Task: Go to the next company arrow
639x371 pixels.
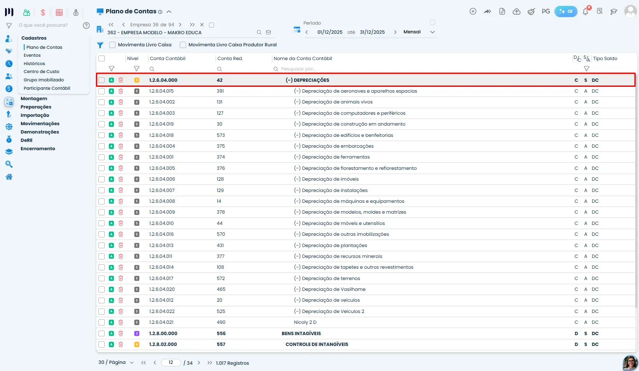Action: click(180, 25)
